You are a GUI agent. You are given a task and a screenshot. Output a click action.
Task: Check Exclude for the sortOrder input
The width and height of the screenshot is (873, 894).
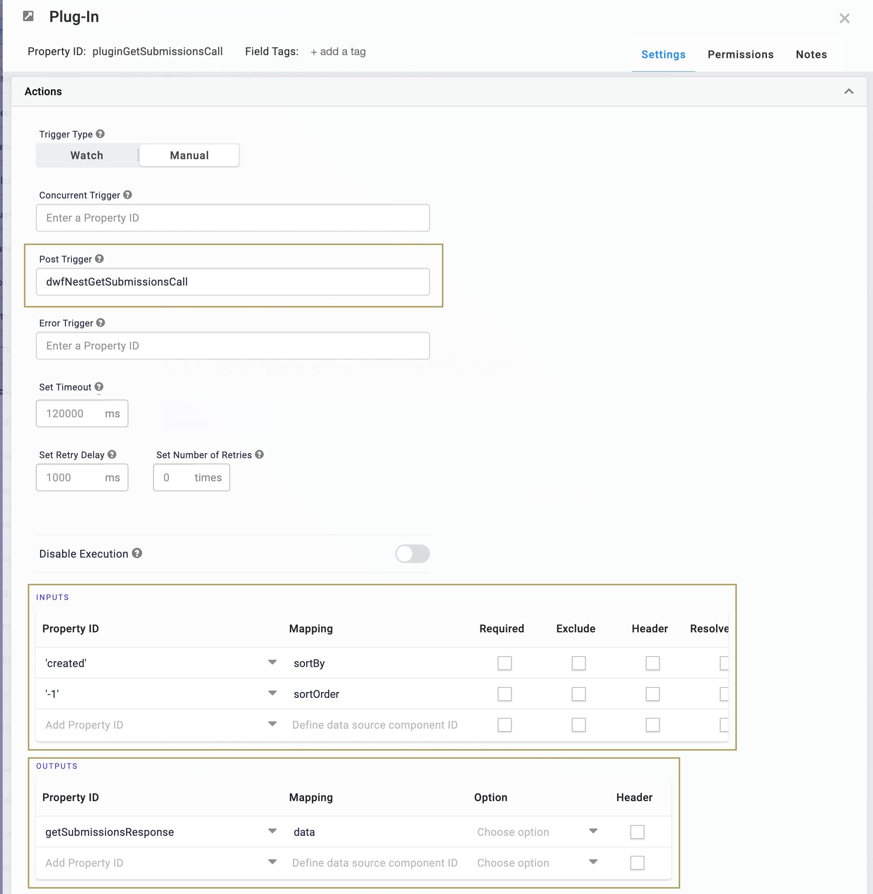tap(578, 694)
